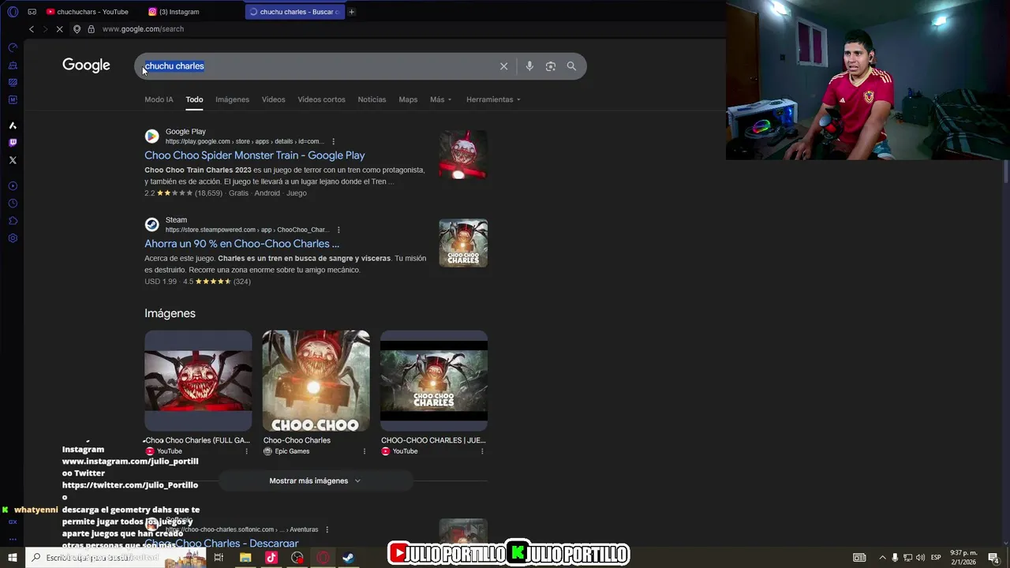
Task: Show hidden tray icons chevron
Action: click(882, 558)
